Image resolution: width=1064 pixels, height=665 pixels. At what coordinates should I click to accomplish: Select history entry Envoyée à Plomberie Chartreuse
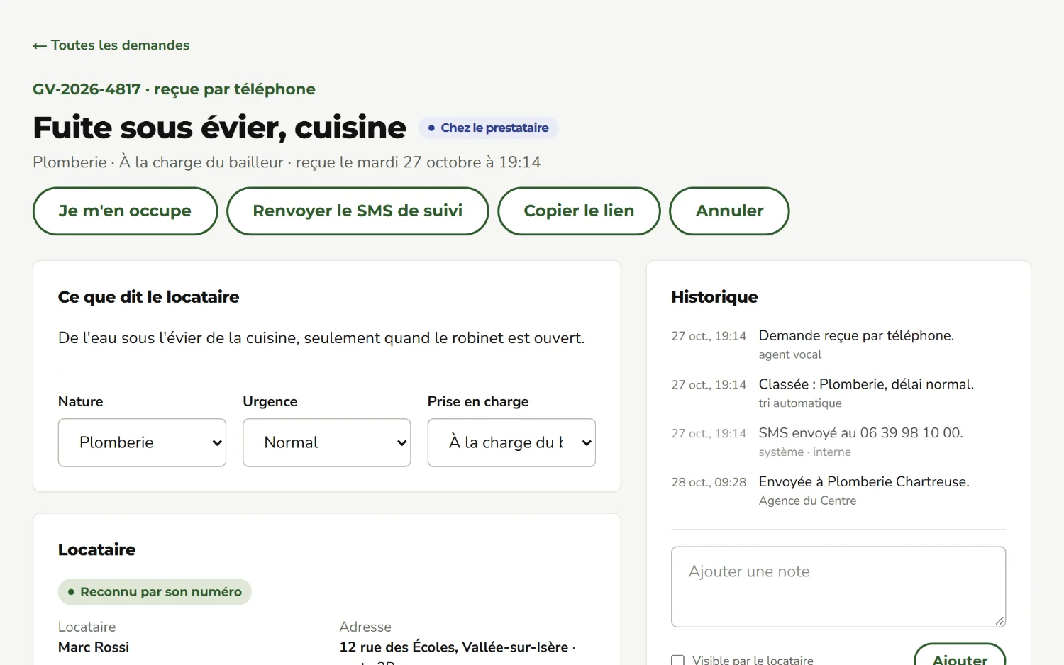coord(864,482)
